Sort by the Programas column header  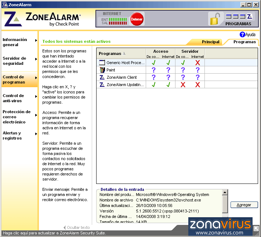click(x=121, y=53)
